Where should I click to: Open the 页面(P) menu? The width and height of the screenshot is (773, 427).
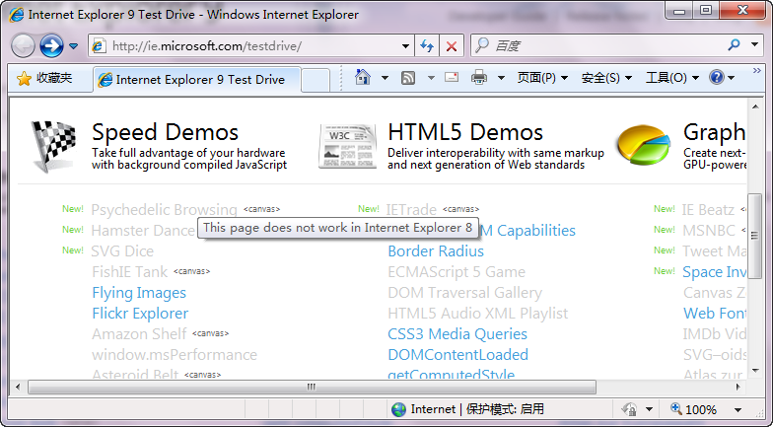542,78
